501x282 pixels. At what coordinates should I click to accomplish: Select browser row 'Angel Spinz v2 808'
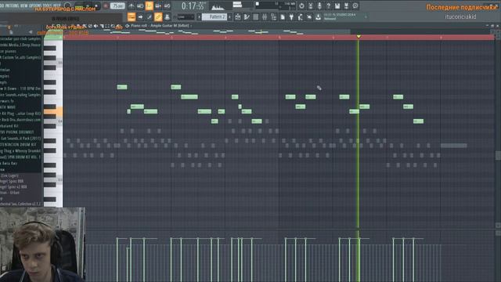click(x=20, y=186)
